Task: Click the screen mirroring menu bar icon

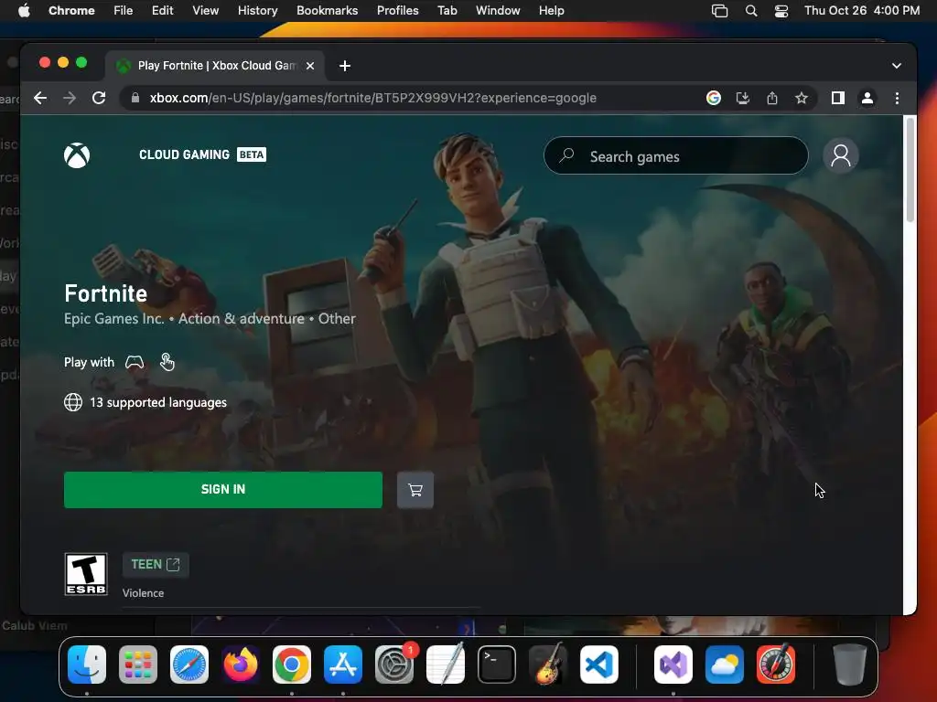Action: [719, 11]
